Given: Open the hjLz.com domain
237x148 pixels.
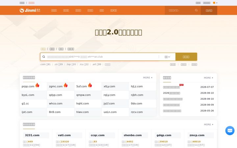Looking at the screenshot, I should tap(137, 86).
